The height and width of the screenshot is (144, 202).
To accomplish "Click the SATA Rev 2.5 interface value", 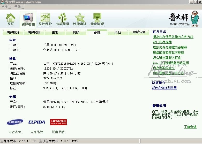I will coord(53,78).
